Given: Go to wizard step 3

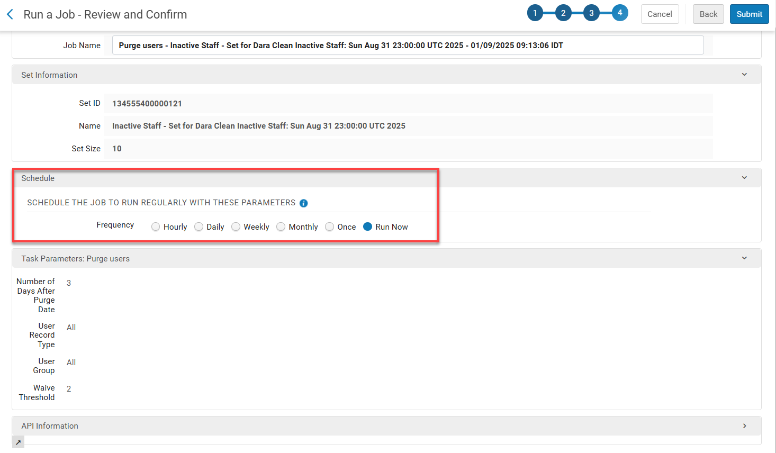Looking at the screenshot, I should [591, 13].
